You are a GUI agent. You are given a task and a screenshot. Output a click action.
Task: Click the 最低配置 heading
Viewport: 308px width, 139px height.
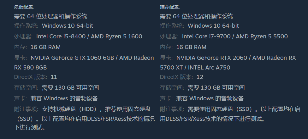(24, 7)
